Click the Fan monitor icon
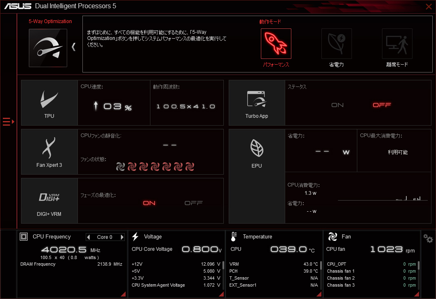436x299 pixels. click(333, 236)
